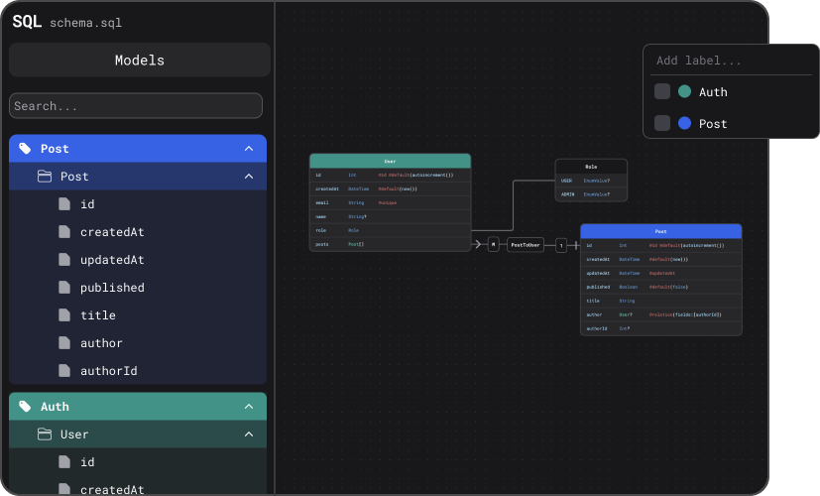Click the PostToUser relation label

526,245
